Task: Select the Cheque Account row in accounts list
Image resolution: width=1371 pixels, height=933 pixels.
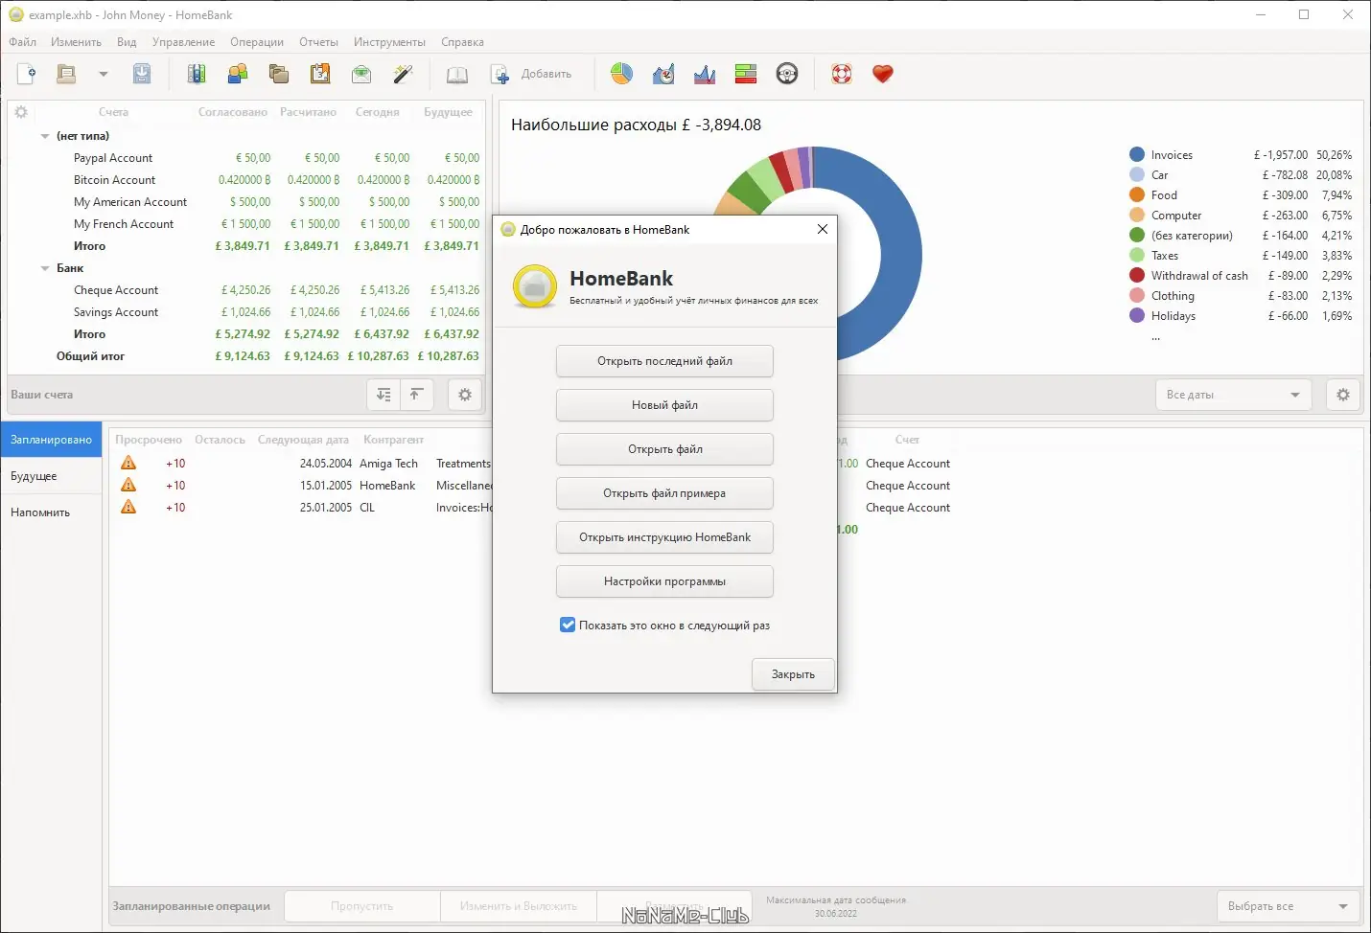Action: 245,290
